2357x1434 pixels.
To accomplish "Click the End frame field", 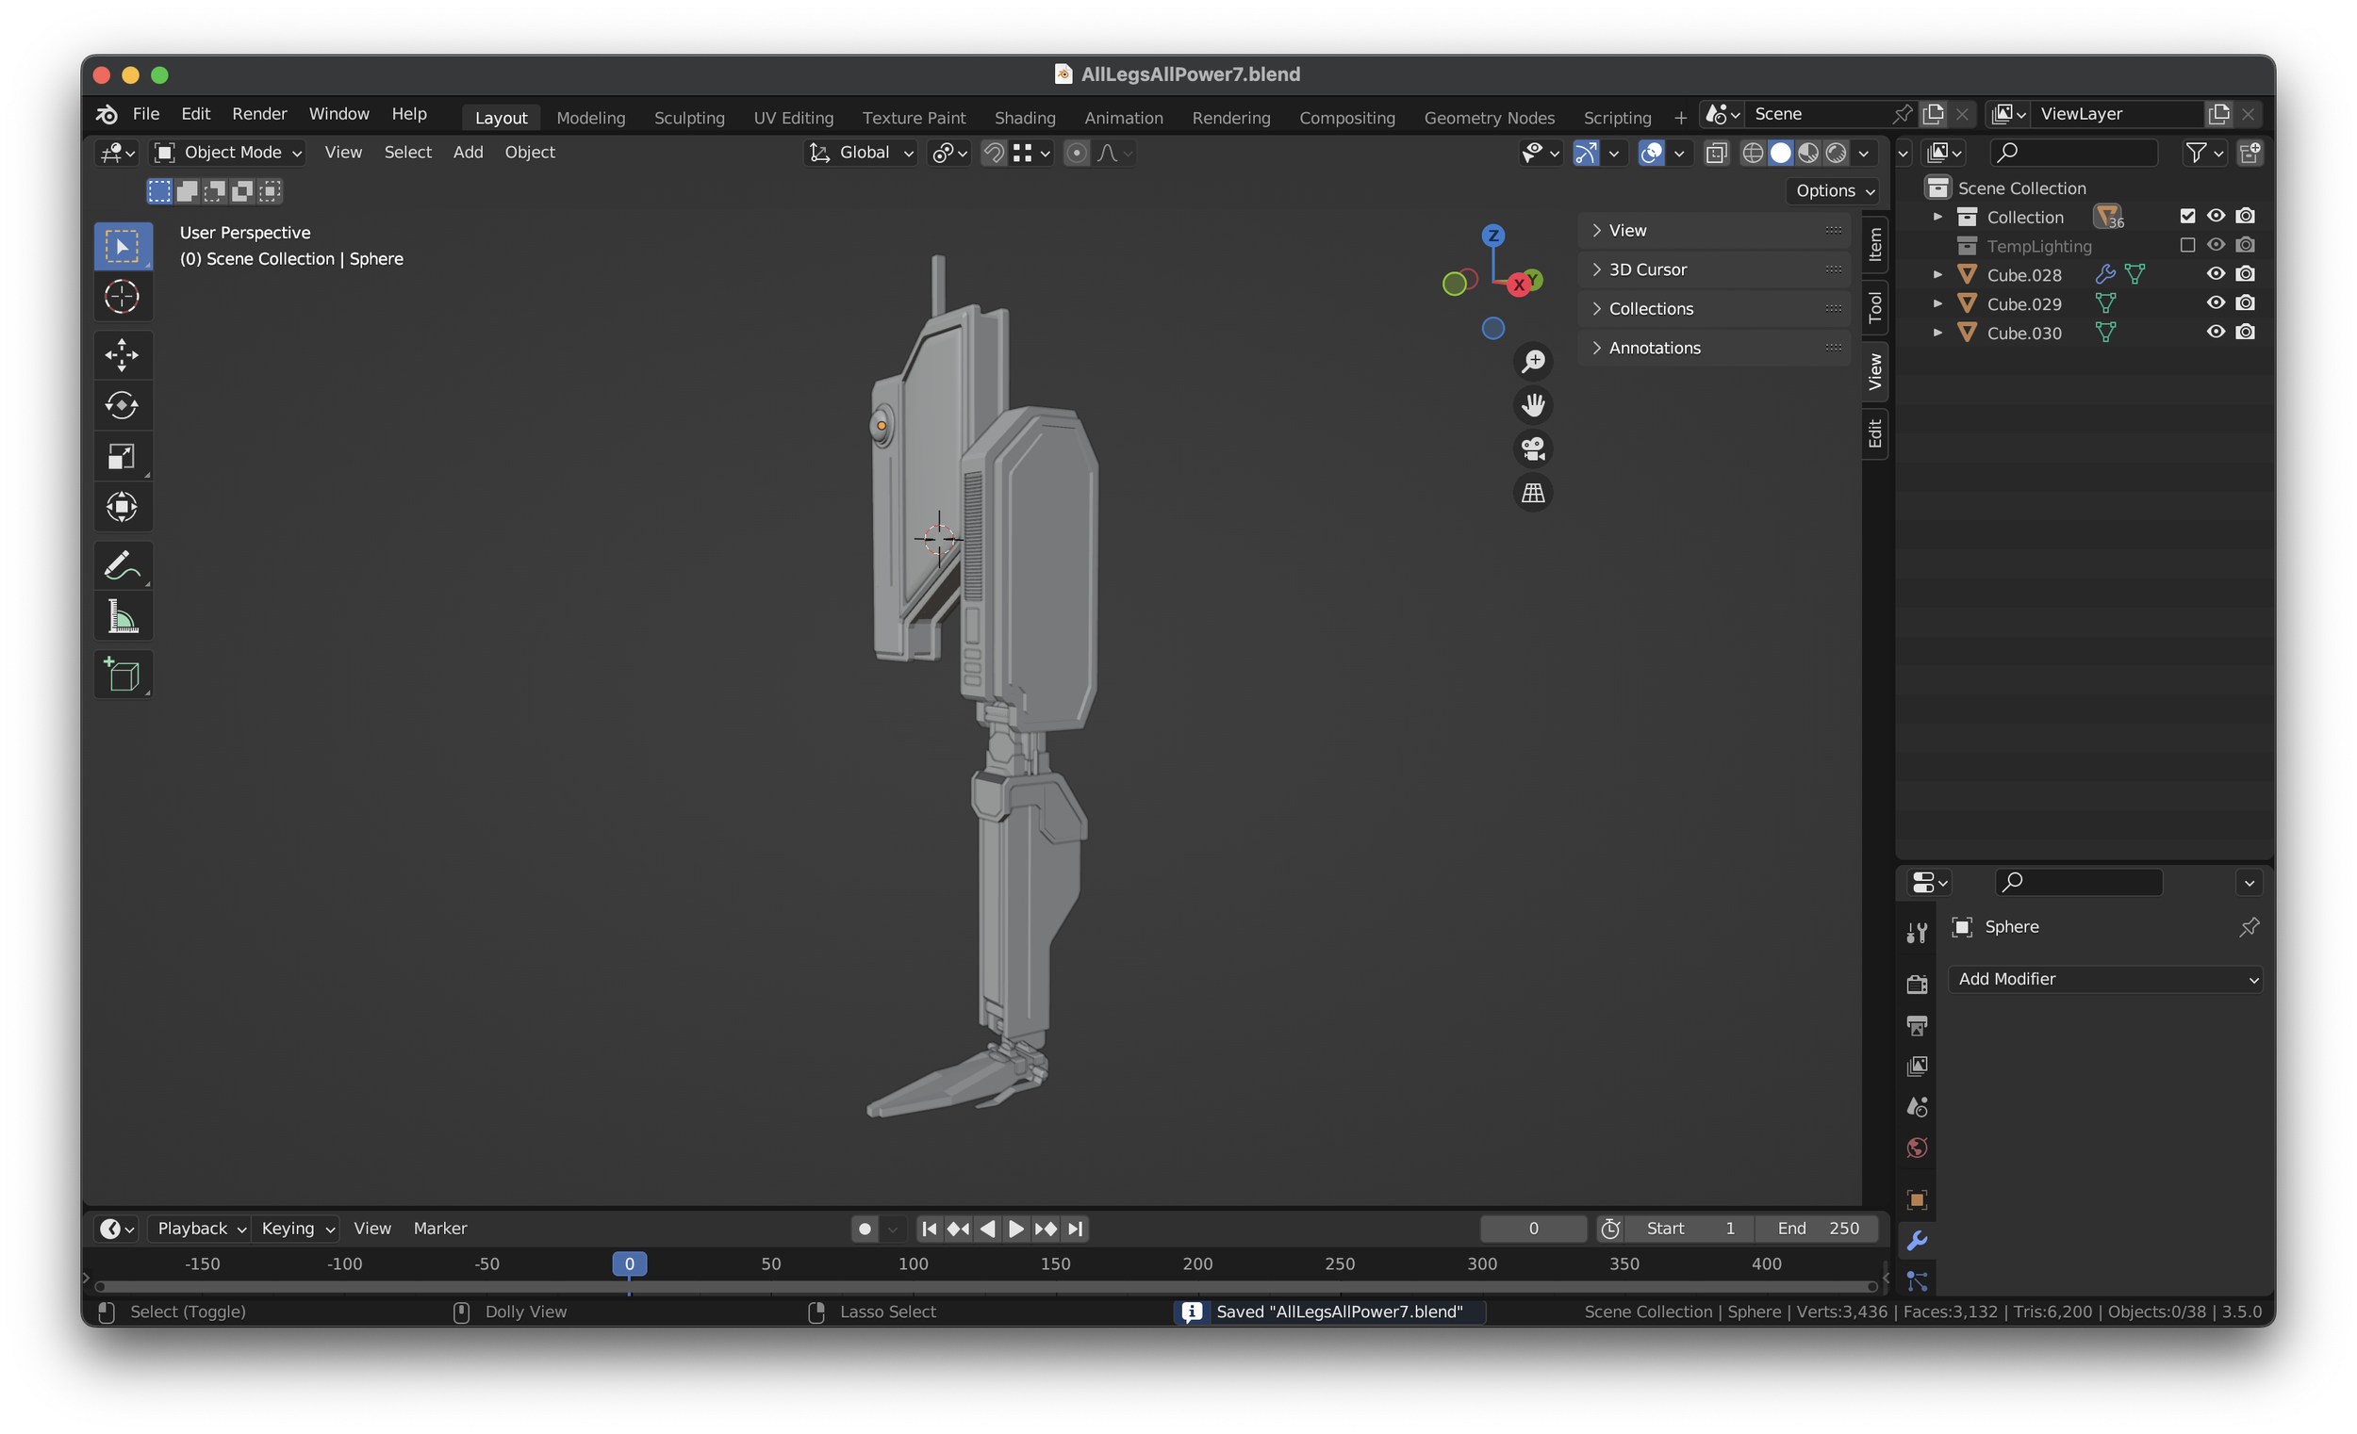I will pyautogui.click(x=1818, y=1230).
